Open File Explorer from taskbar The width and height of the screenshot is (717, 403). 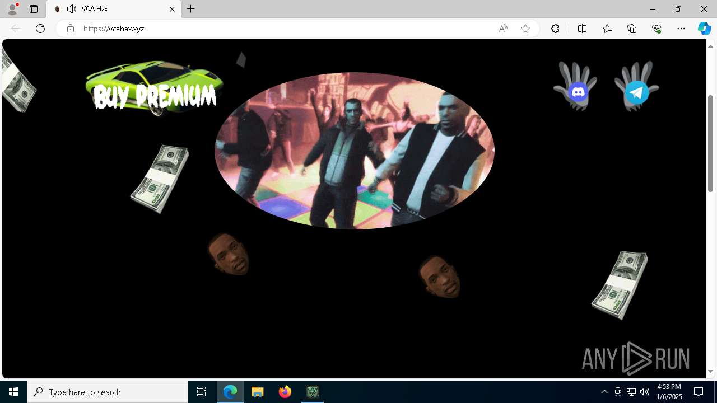(258, 392)
